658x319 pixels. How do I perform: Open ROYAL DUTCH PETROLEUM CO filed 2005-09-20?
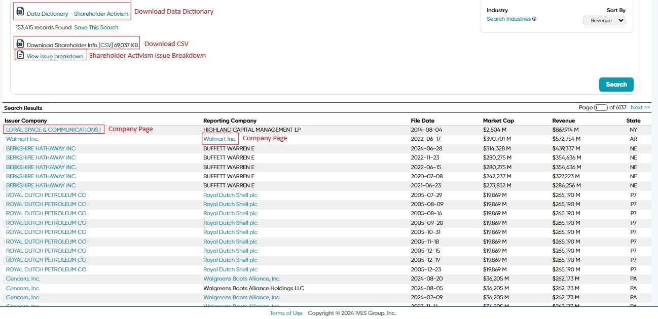tap(46, 223)
